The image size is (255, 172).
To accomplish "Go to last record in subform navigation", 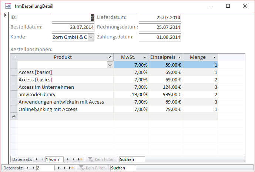I will (x=74, y=159).
